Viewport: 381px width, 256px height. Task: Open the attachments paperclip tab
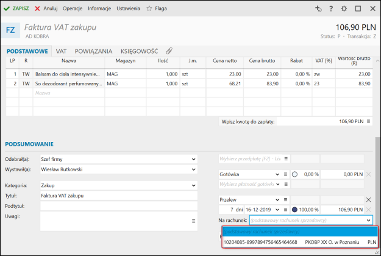169,51
